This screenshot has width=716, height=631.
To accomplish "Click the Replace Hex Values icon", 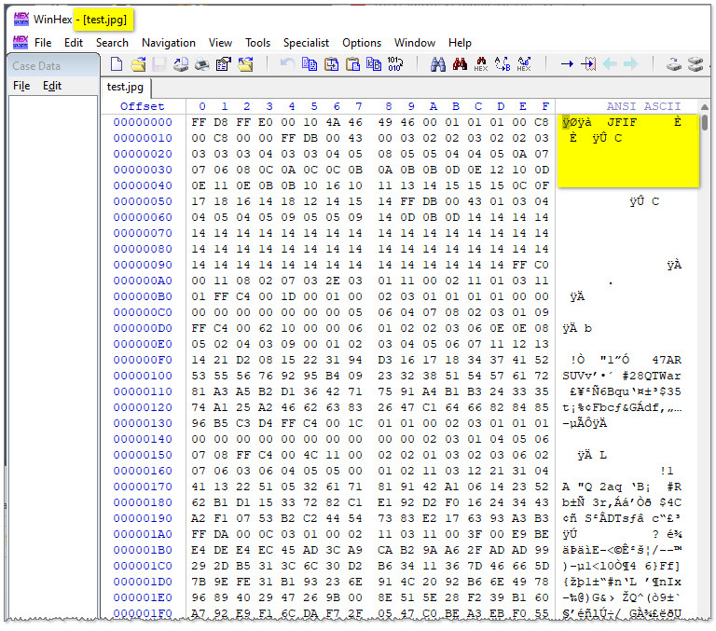I will (x=524, y=64).
